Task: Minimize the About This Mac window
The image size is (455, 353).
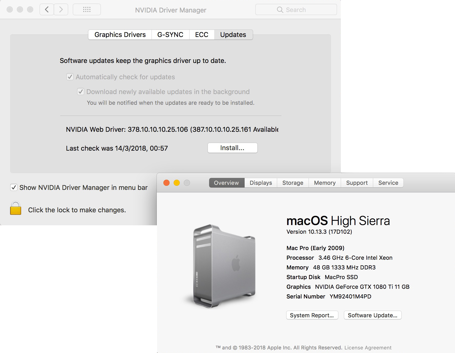Action: (x=177, y=183)
